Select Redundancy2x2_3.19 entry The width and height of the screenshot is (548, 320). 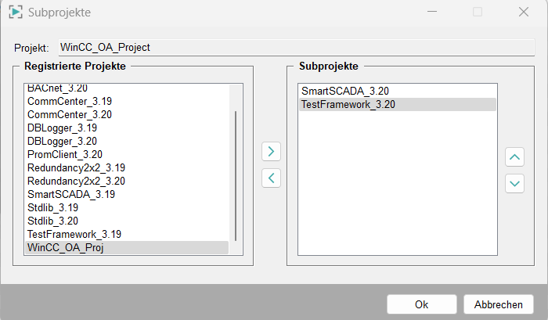click(x=127, y=167)
